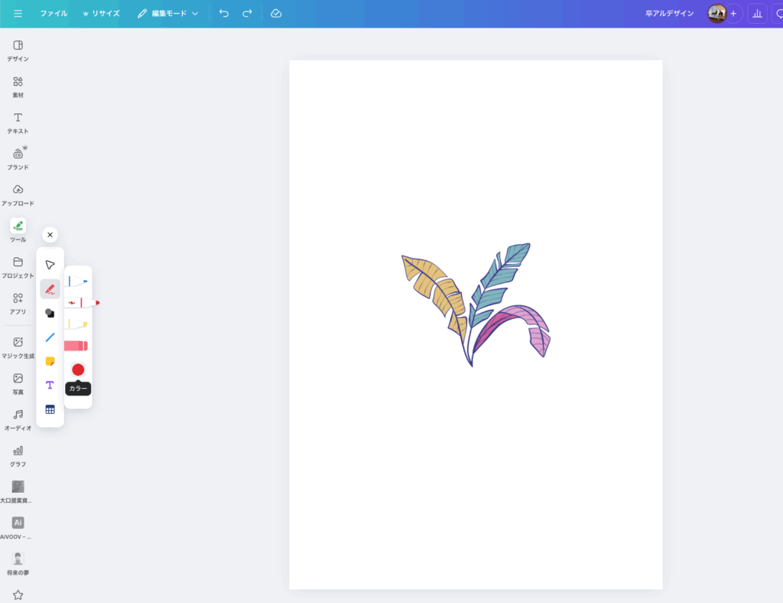Pick the blue line tool
The image size is (783, 603).
tap(50, 337)
